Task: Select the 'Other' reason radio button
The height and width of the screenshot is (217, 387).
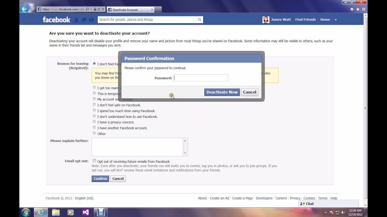Action: [94, 133]
